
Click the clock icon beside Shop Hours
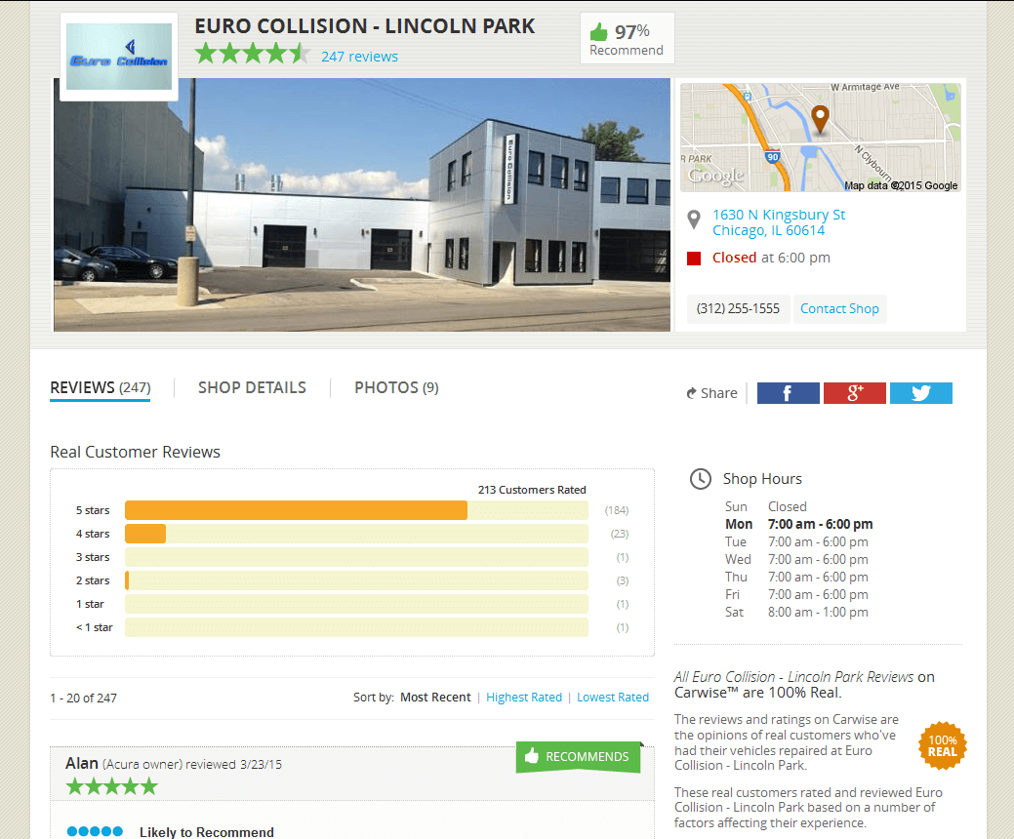click(x=701, y=479)
